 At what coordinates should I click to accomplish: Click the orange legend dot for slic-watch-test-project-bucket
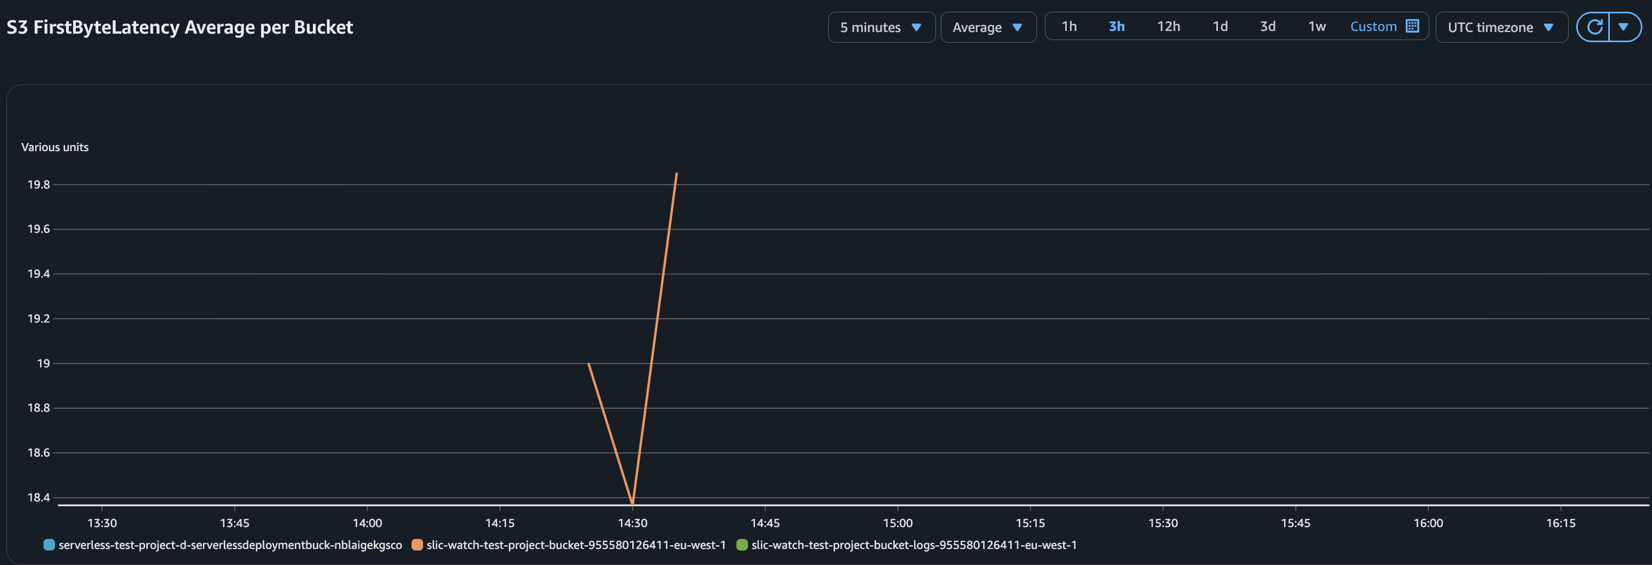(x=417, y=545)
